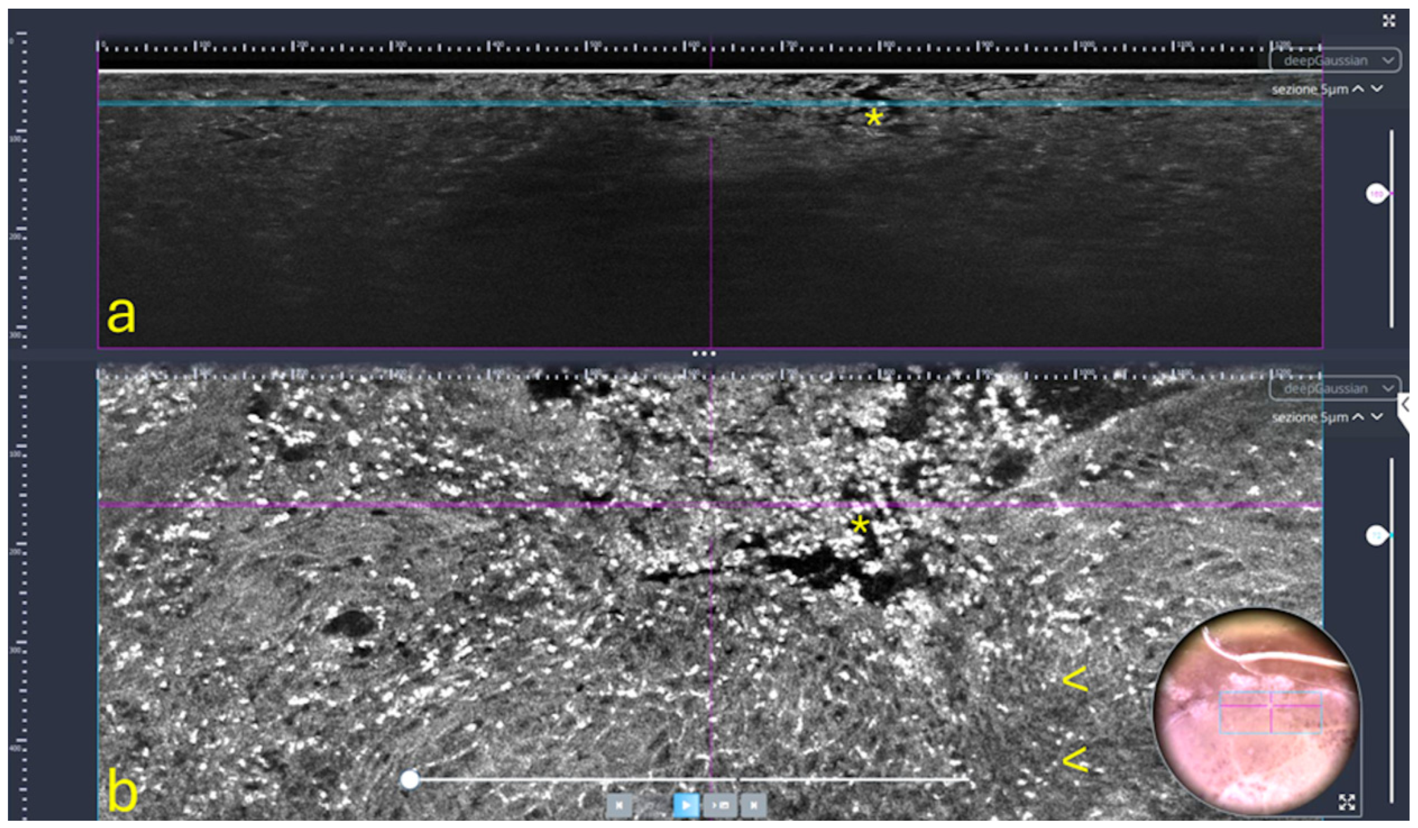Image resolution: width=1418 pixels, height=828 pixels.
Task: Expand the dermoscopy thumbnail fullscreen icon
Action: [1347, 802]
